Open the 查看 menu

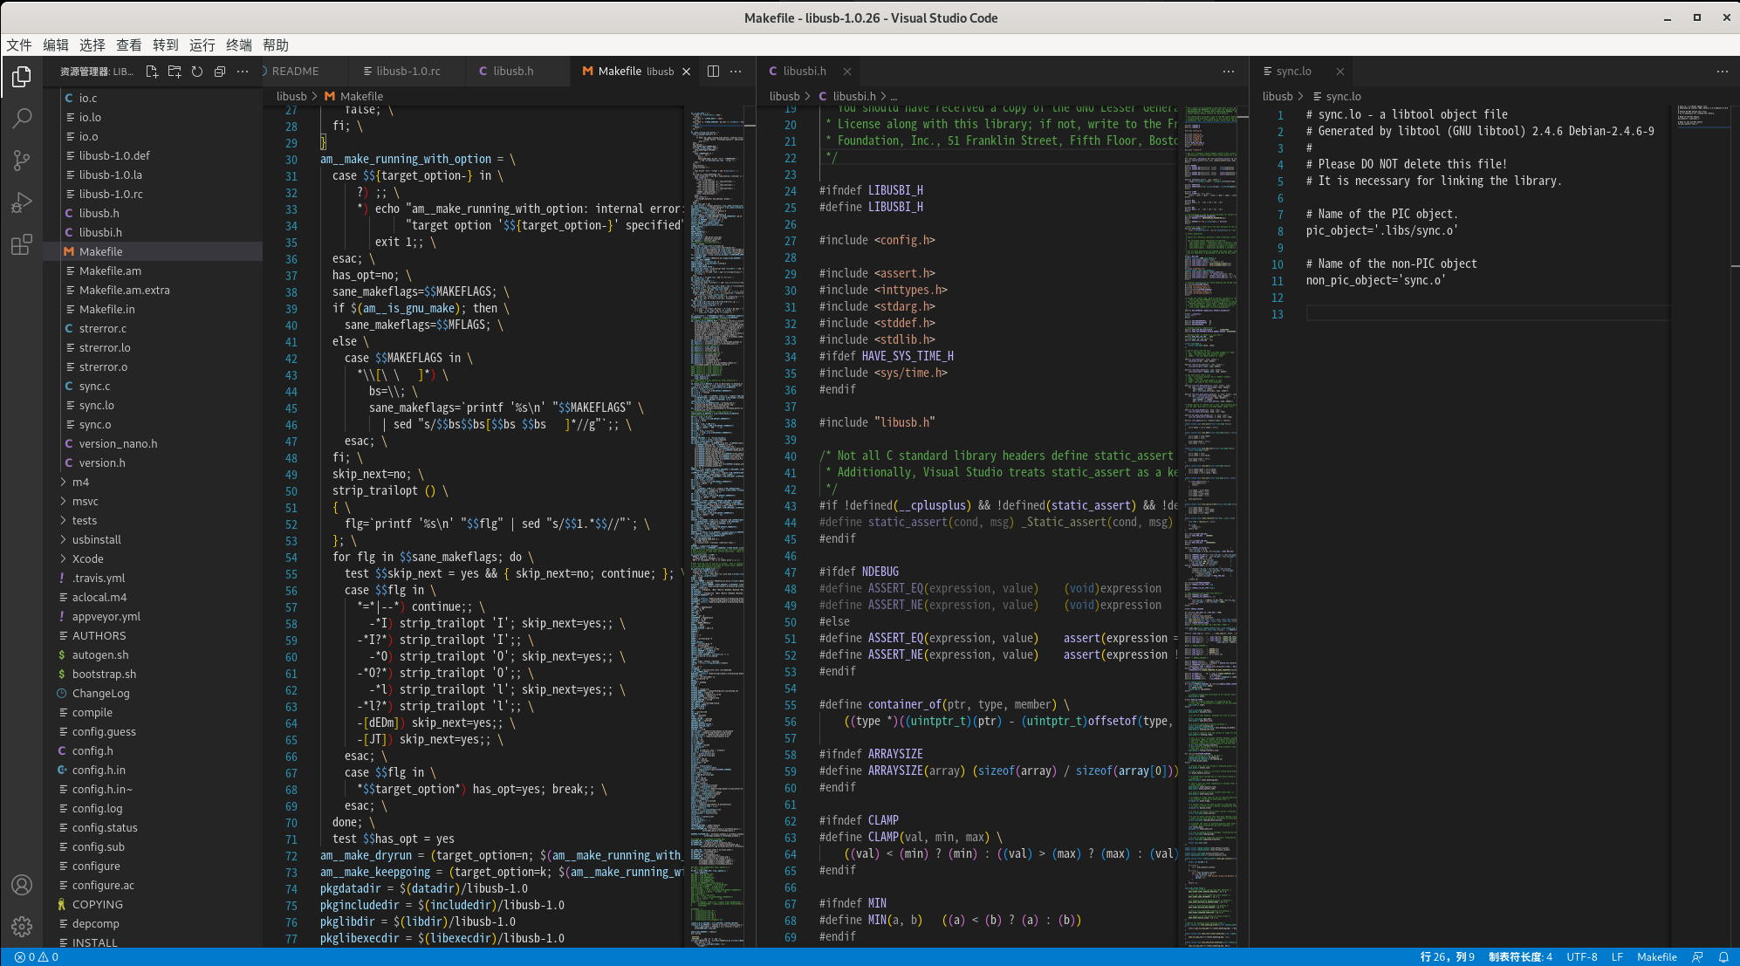[x=129, y=45]
